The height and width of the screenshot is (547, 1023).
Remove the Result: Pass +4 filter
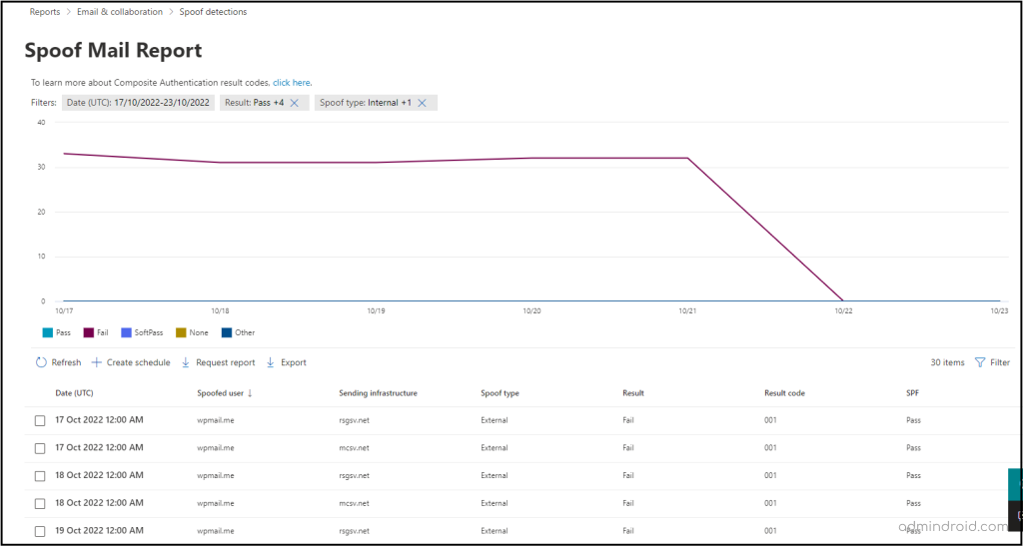click(x=295, y=103)
